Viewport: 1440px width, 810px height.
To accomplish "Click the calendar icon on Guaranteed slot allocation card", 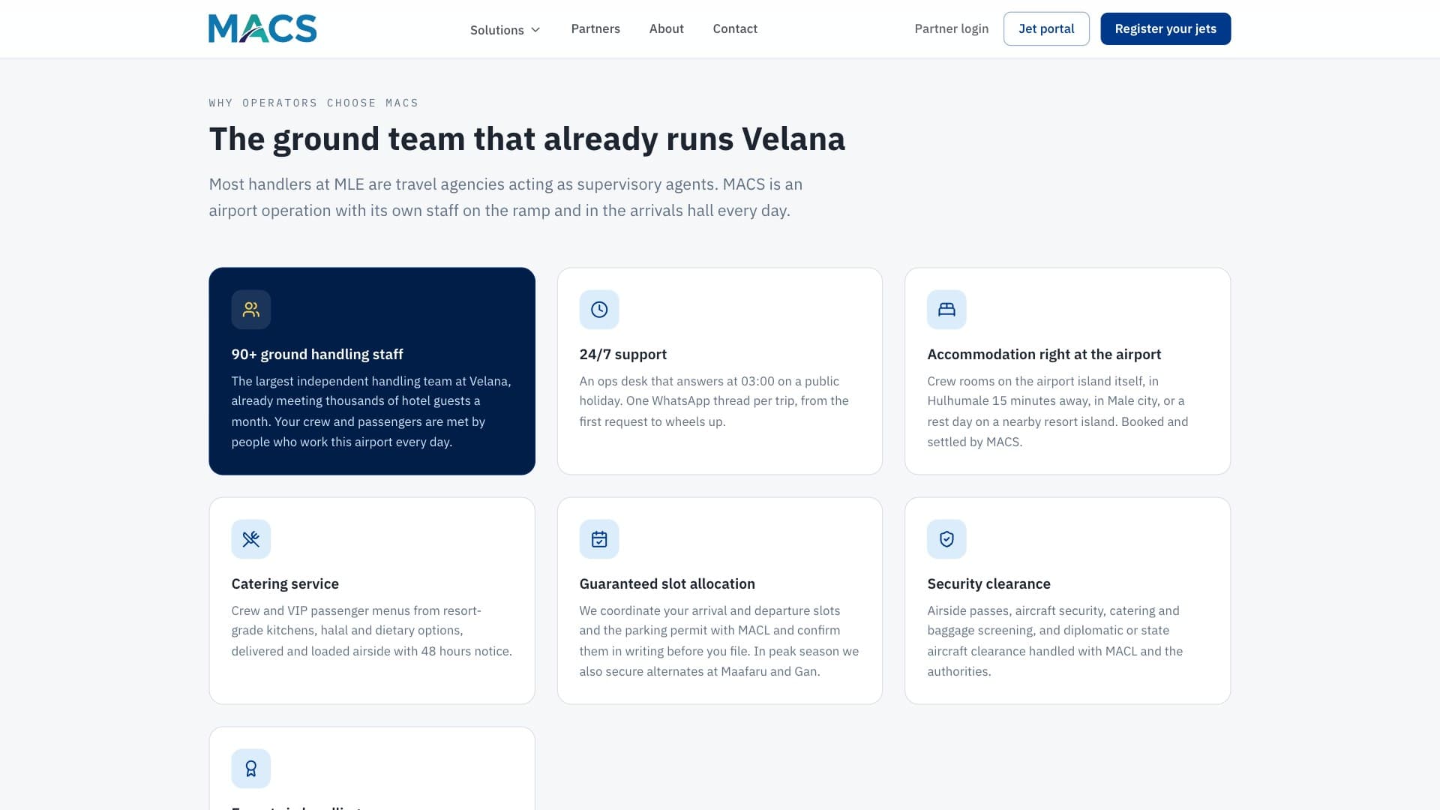I will [599, 539].
